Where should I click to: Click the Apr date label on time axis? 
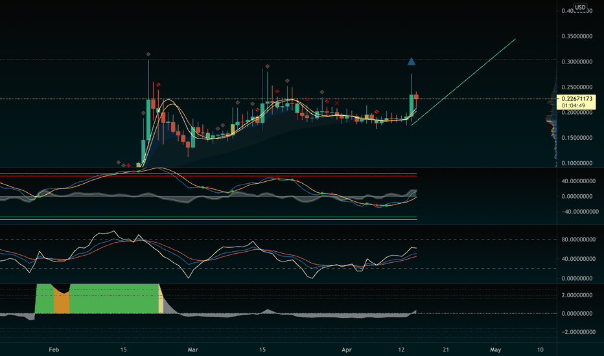(347, 350)
